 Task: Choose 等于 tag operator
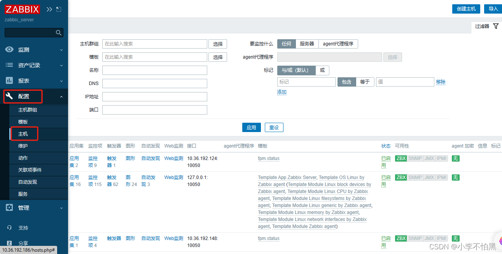point(365,82)
